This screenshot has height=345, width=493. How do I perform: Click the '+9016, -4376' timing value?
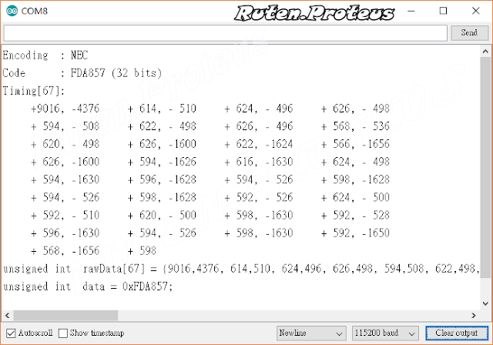click(x=65, y=109)
